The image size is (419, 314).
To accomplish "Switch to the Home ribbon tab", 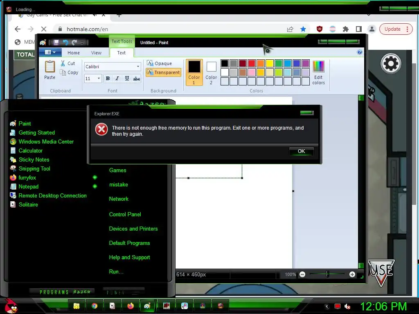I will [74, 53].
